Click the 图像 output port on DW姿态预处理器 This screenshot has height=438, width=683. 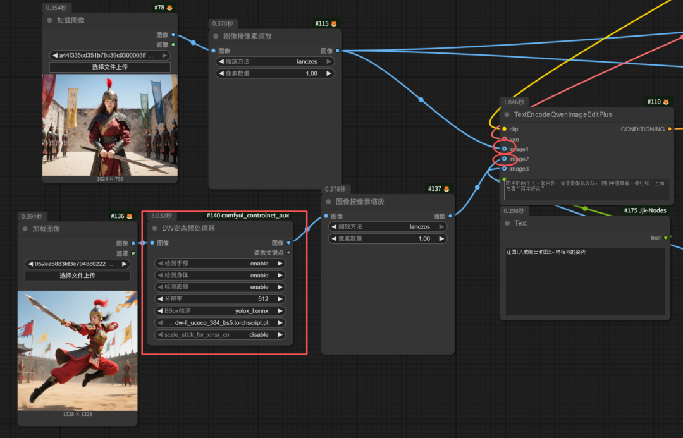coord(289,243)
